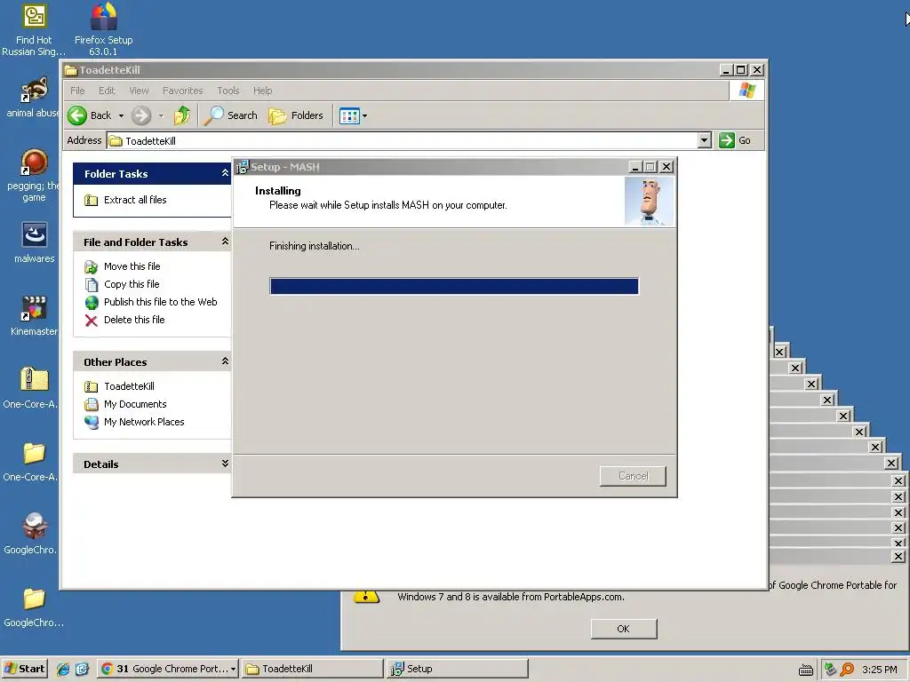Click Extract all files task
This screenshot has width=910, height=682.
pyautogui.click(x=126, y=200)
